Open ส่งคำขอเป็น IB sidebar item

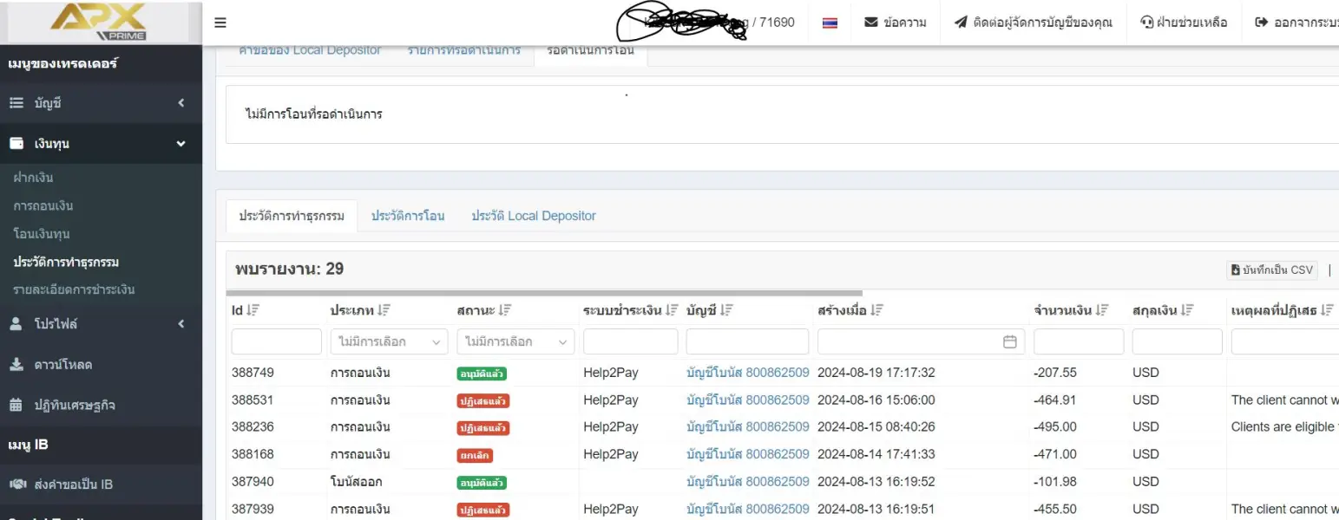pyautogui.click(x=101, y=484)
